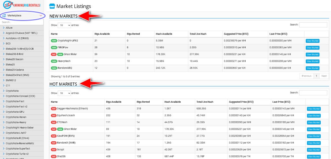Select Blake2B+Sha3 (HNS) in sidebar
This screenshot has width=331, height=159.
point(22,75)
